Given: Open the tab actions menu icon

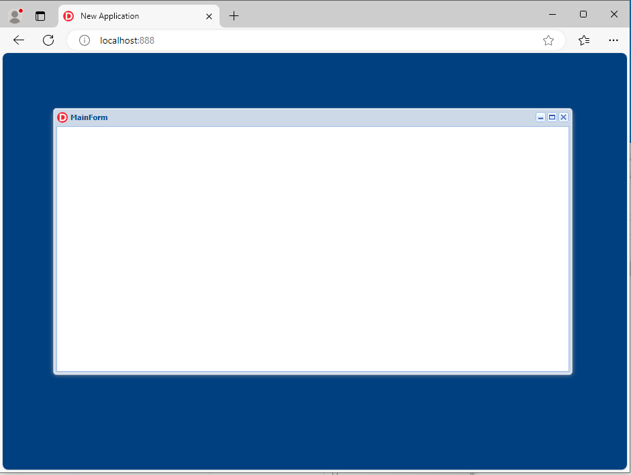Looking at the screenshot, I should [x=40, y=16].
